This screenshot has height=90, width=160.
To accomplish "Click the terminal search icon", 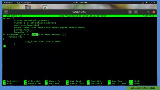I will [x=130, y=12].
